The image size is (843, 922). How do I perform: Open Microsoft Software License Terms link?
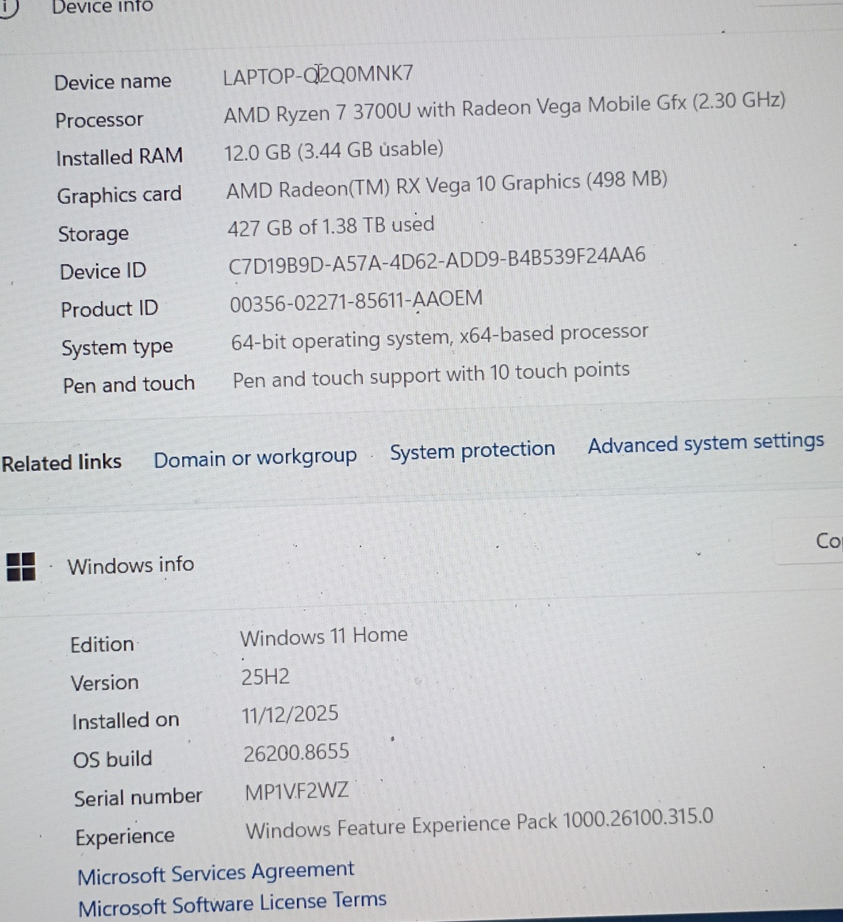click(232, 903)
